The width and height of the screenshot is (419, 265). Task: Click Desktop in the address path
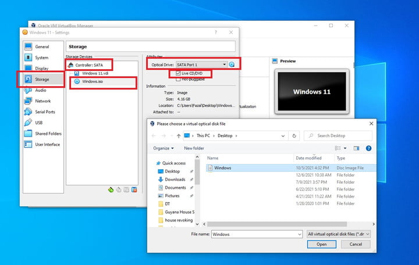coord(225,136)
